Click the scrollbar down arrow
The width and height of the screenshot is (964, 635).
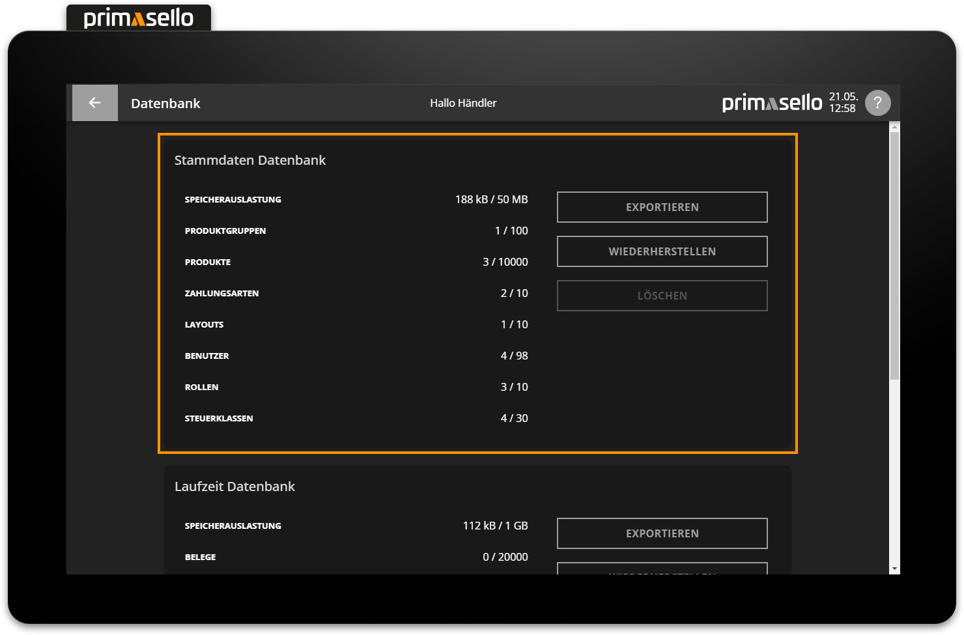pyautogui.click(x=894, y=569)
